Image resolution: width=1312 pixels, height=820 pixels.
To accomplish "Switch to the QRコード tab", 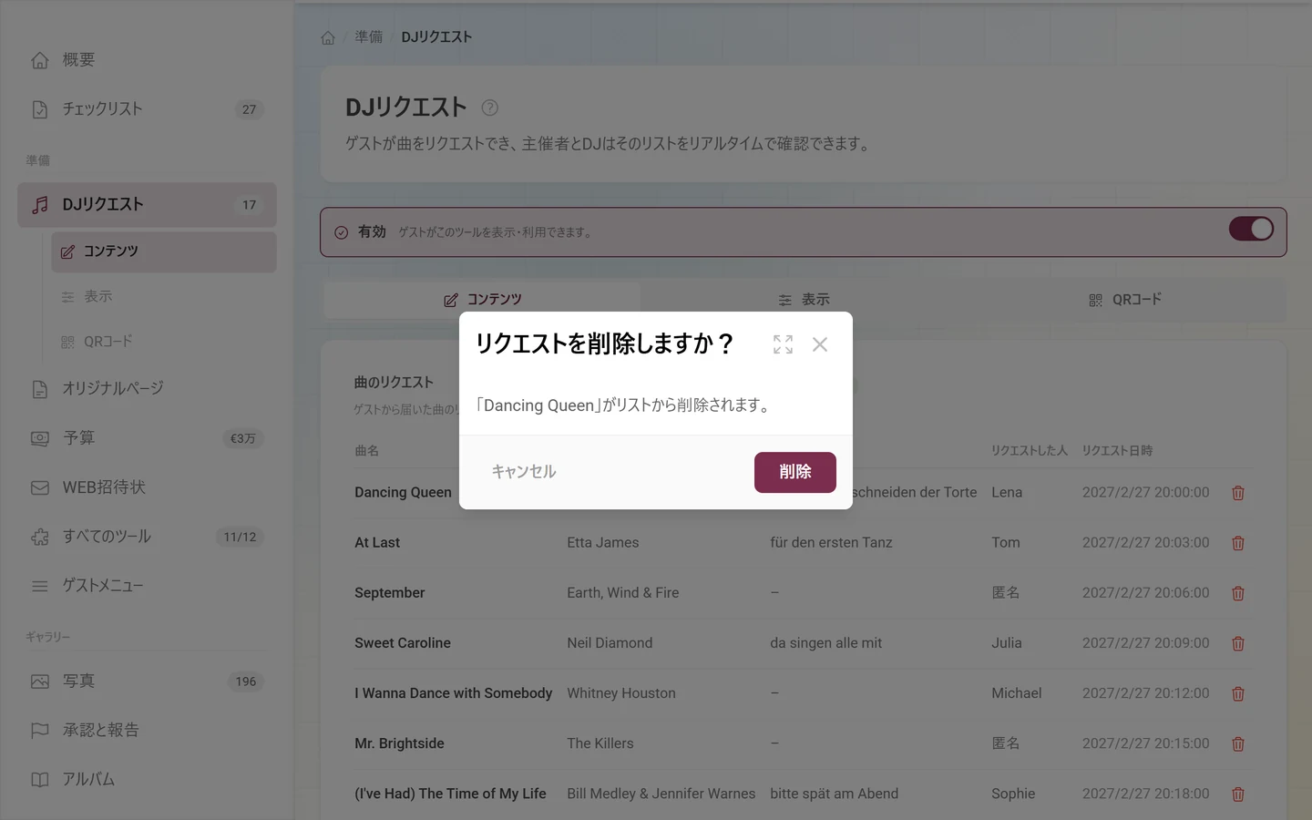I will point(1125,299).
